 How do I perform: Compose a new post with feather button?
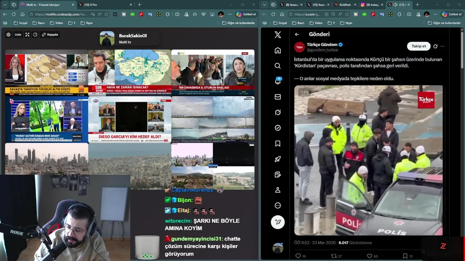pos(278,222)
